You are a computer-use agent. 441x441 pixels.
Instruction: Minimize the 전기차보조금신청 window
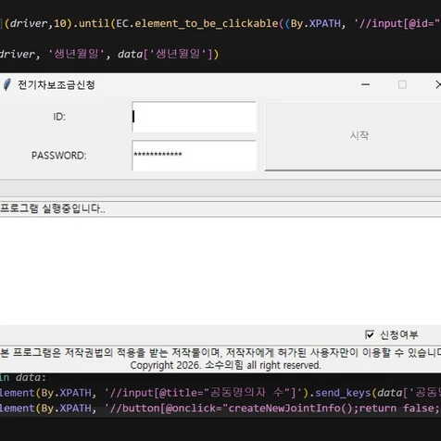(366, 84)
